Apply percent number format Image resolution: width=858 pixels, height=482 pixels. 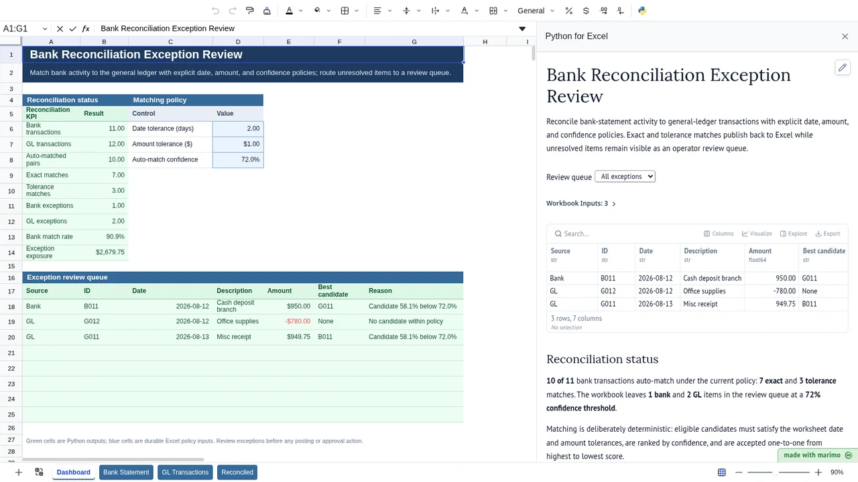[568, 11]
